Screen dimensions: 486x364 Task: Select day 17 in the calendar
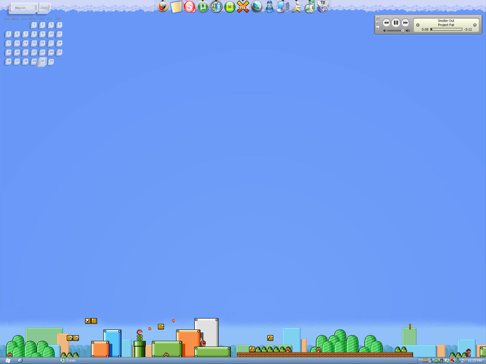point(51,43)
